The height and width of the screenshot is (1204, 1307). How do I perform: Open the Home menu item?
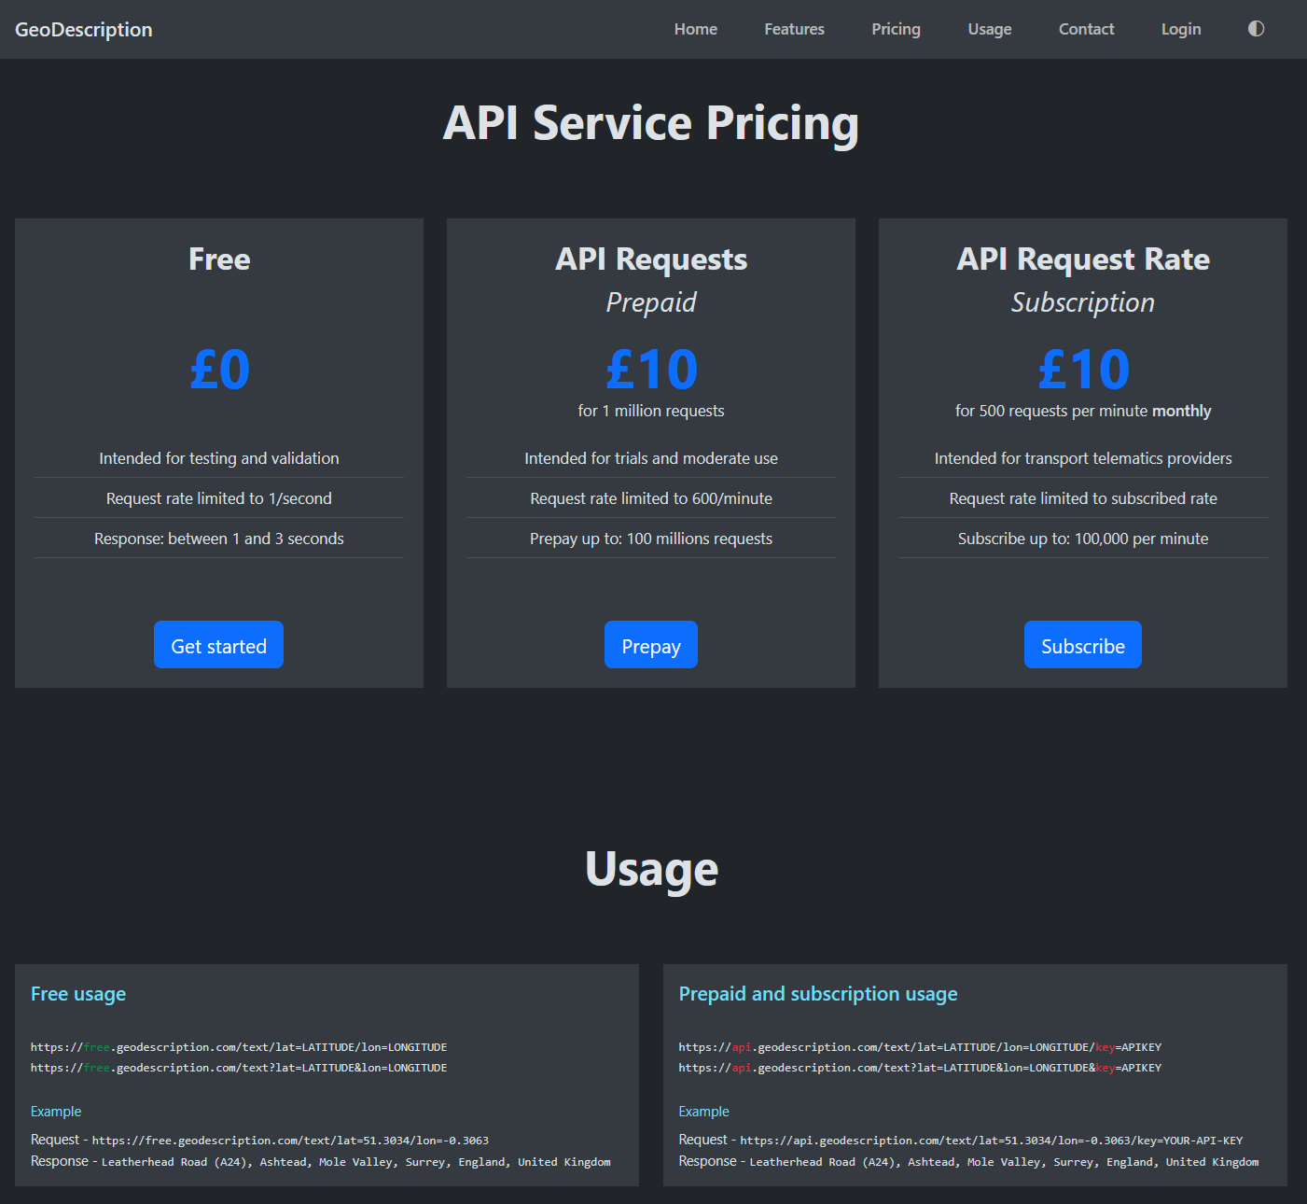point(696,29)
